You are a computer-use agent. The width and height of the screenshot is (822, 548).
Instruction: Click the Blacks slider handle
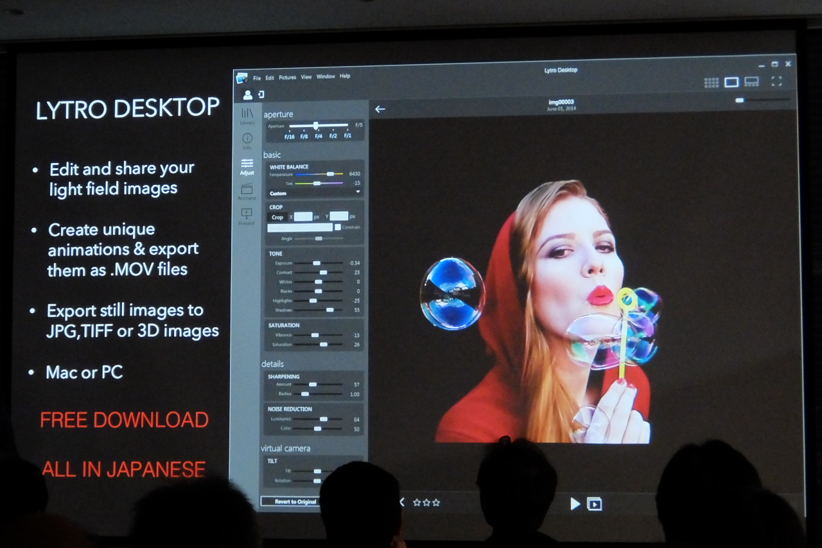319,291
